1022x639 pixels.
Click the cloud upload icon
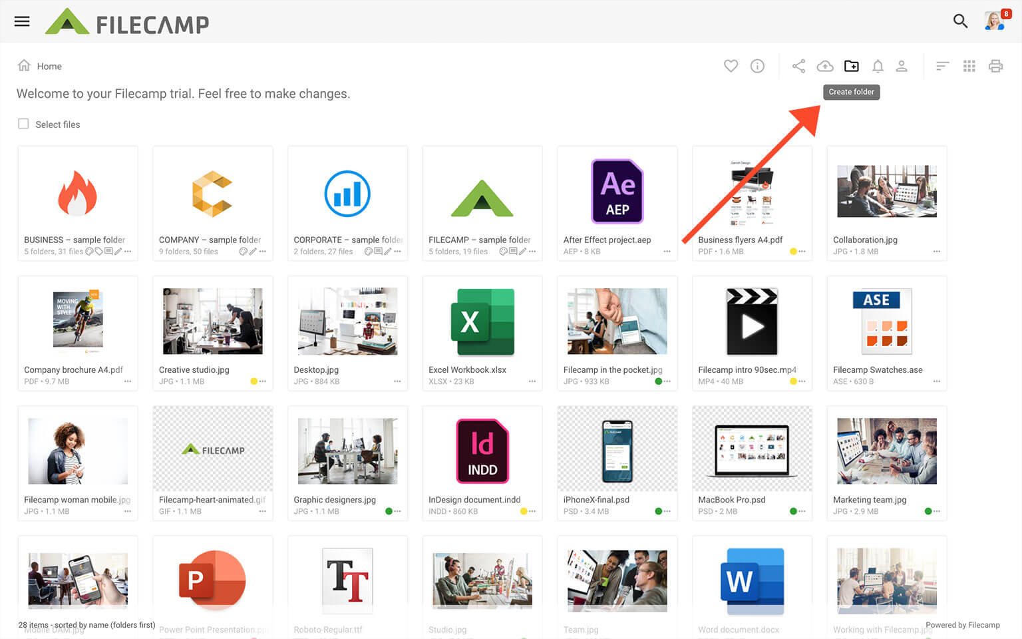[825, 66]
